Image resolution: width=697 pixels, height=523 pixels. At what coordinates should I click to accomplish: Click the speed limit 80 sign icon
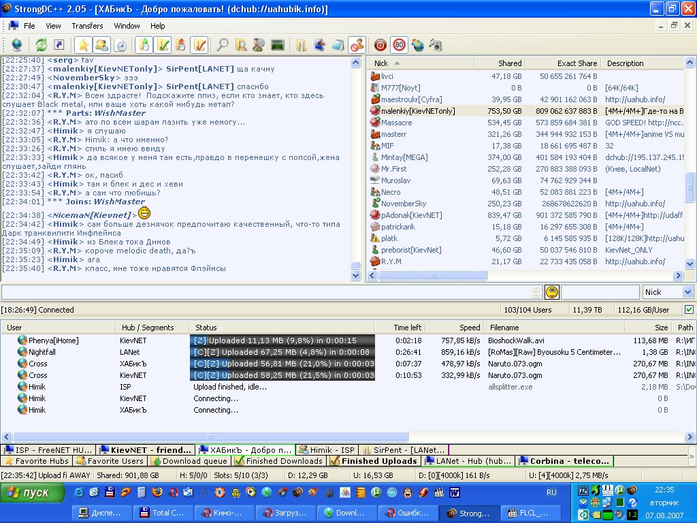click(x=399, y=45)
